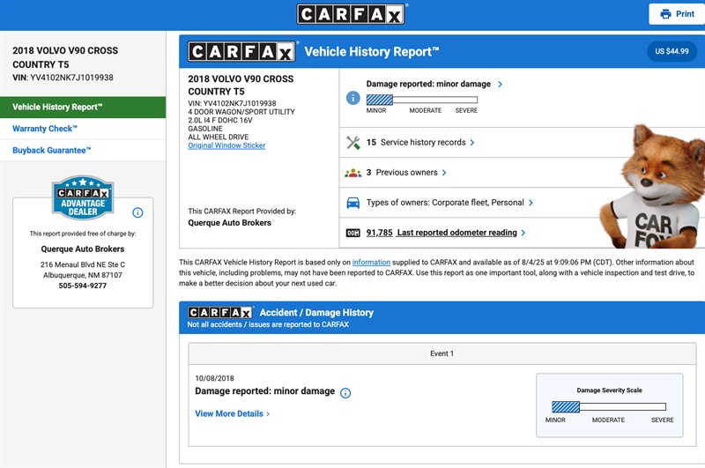Viewport: 705px width, 468px height.
Task: Click the CARFAX logo beside Vehicle History Report
Action: [241, 52]
